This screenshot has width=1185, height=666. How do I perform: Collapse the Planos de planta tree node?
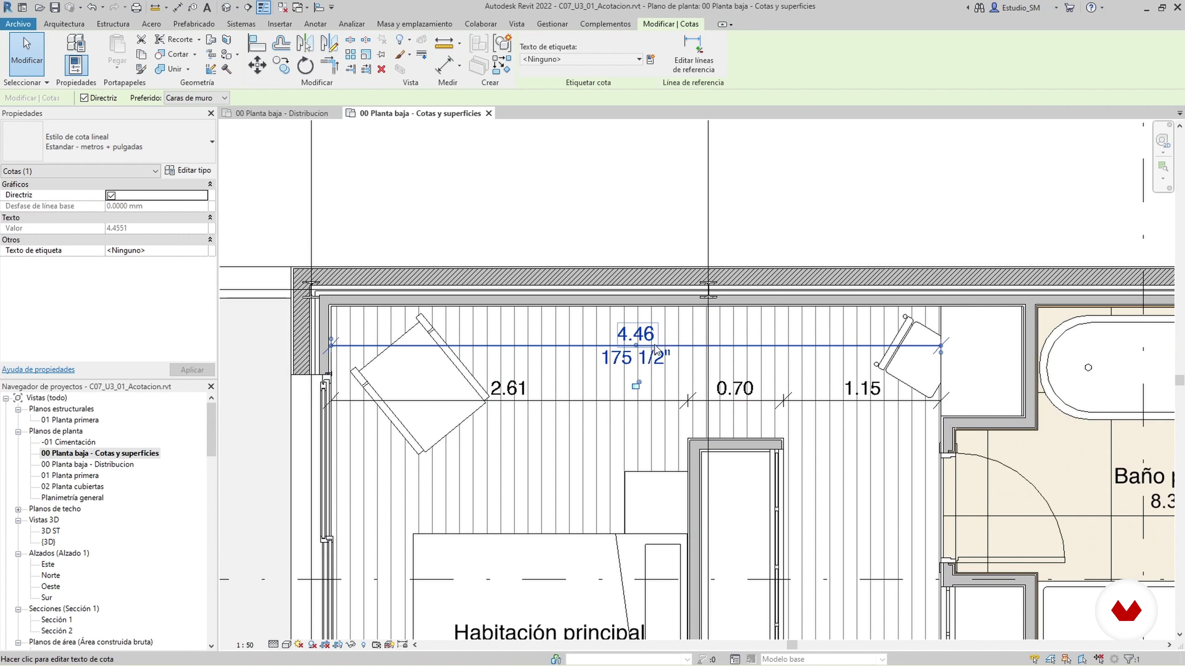19,432
